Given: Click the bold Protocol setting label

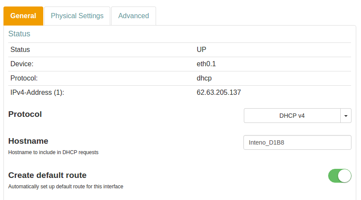Looking at the screenshot, I should (x=25, y=114).
